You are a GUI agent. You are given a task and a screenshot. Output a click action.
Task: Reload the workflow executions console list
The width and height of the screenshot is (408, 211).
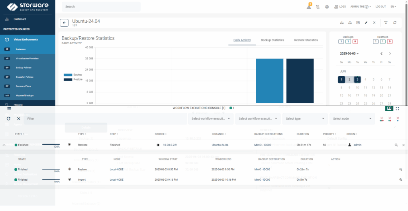tap(9, 118)
